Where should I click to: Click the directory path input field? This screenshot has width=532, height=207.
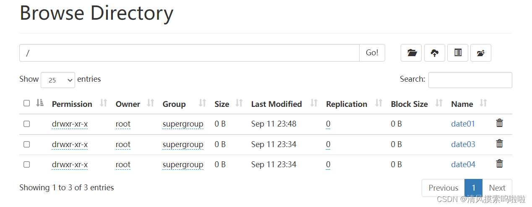click(189, 53)
